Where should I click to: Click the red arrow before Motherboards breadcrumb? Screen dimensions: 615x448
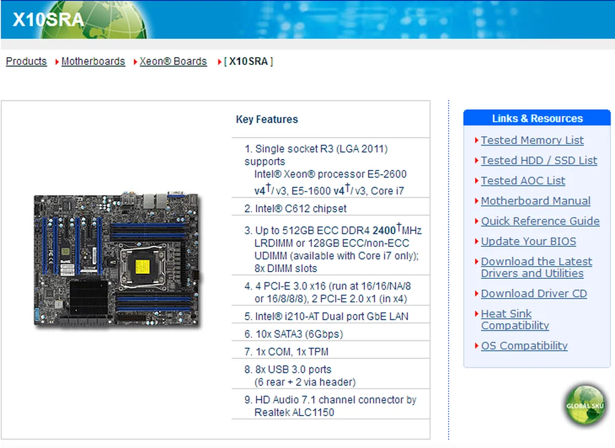[x=57, y=62]
